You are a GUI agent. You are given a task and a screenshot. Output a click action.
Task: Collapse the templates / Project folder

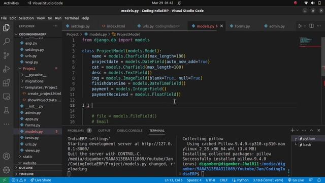pyautogui.click(x=41, y=87)
